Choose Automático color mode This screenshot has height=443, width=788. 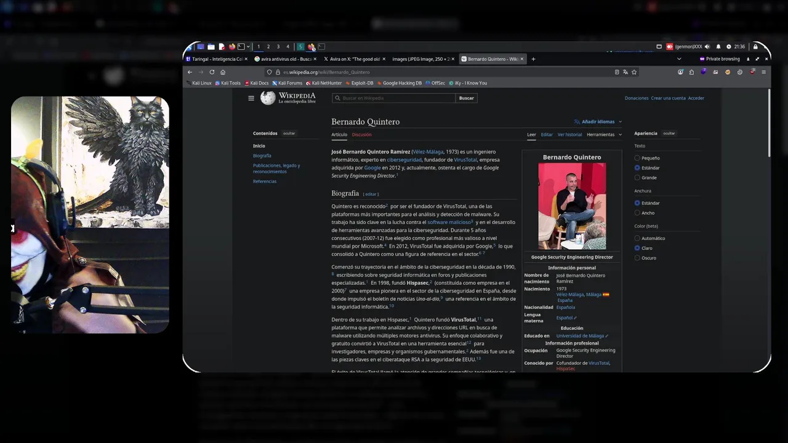637,238
